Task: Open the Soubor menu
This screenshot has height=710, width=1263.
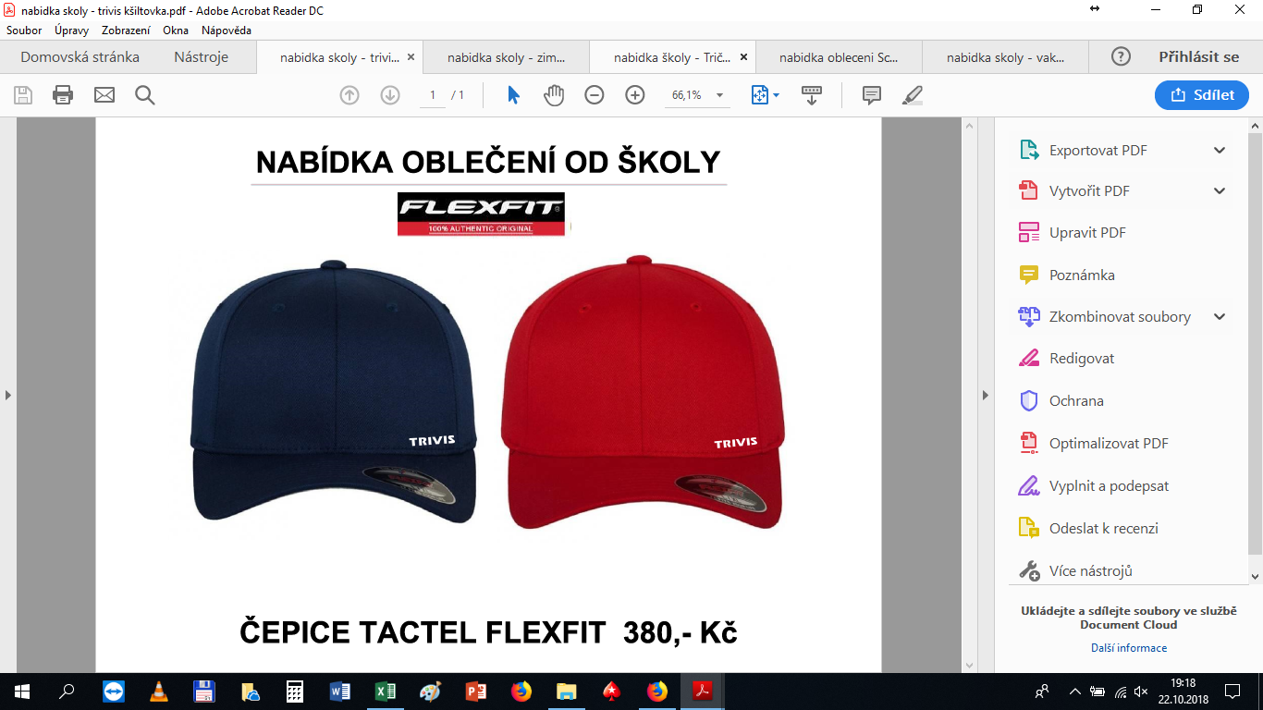Action: [x=24, y=31]
